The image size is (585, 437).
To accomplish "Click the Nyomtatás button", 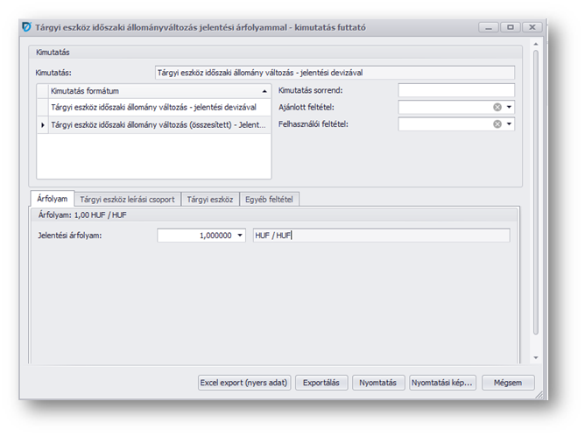I will [377, 383].
